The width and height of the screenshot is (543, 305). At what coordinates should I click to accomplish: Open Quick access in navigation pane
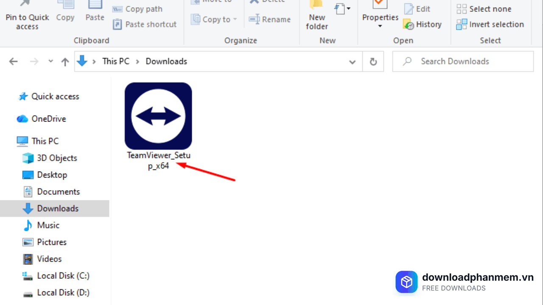55,96
